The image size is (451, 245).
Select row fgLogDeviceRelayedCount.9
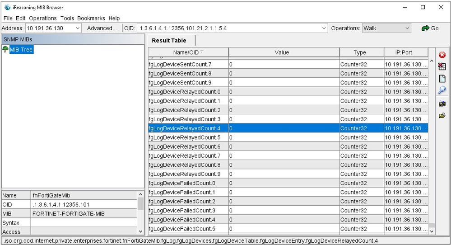click(x=288, y=174)
